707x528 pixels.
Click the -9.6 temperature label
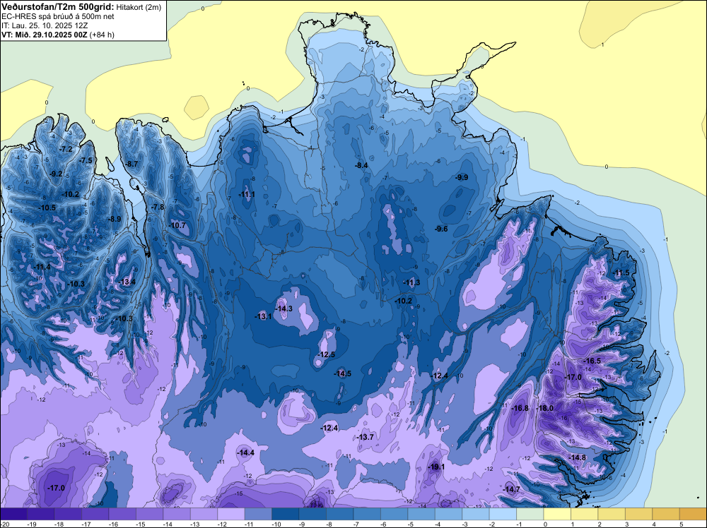coord(441,229)
